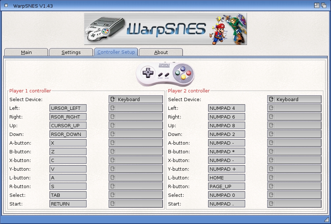Click Player 1 R-button field S
This screenshot has width=331, height=224.
68,186
